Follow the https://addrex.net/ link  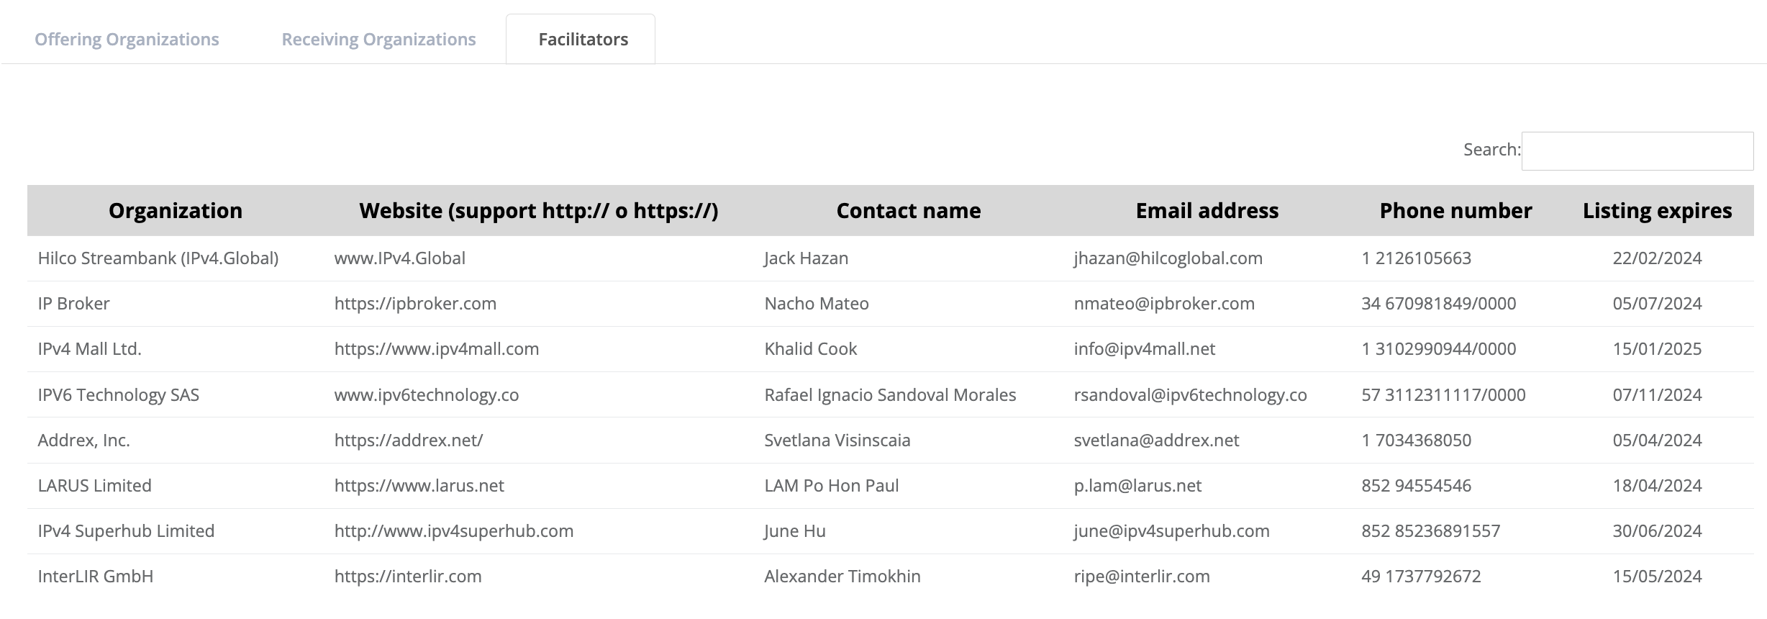(x=409, y=440)
